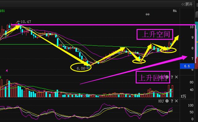Click the X万 volume unit label
This screenshot has height=122, width=198.
point(183,96)
